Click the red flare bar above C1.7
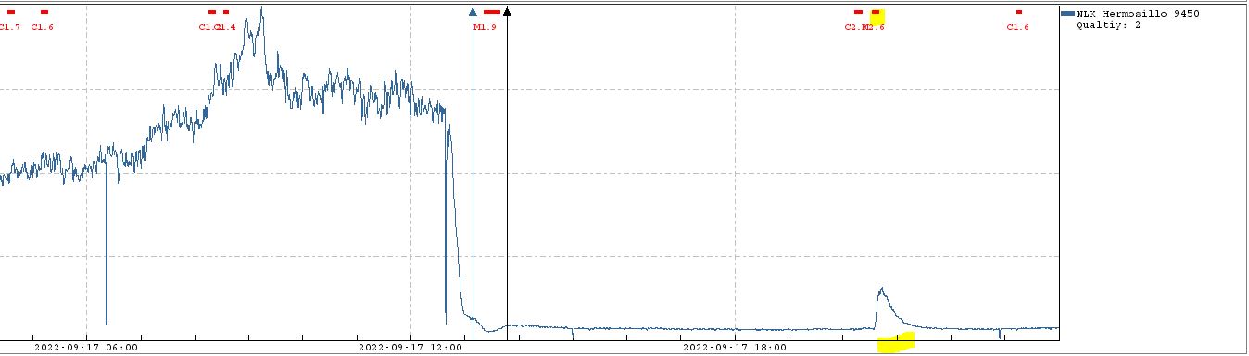Image resolution: width=1249 pixels, height=356 pixels. (11, 12)
